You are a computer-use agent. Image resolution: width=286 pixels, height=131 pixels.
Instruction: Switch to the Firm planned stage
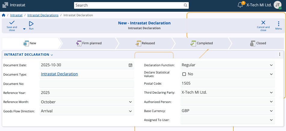(x=89, y=43)
